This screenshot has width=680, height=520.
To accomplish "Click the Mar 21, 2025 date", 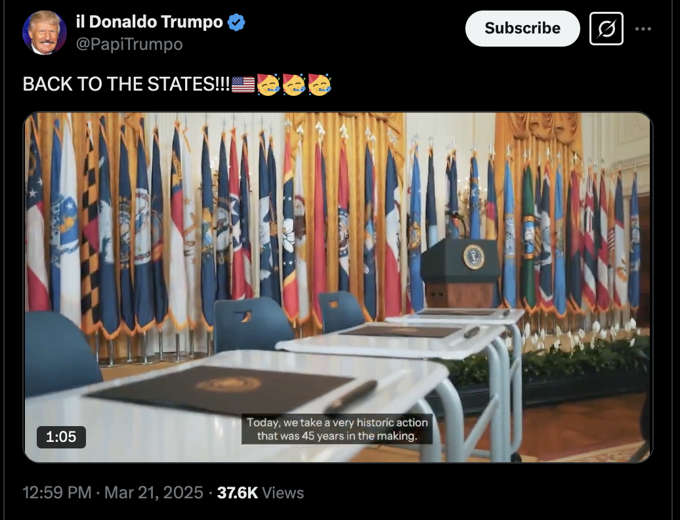I will click(x=154, y=492).
